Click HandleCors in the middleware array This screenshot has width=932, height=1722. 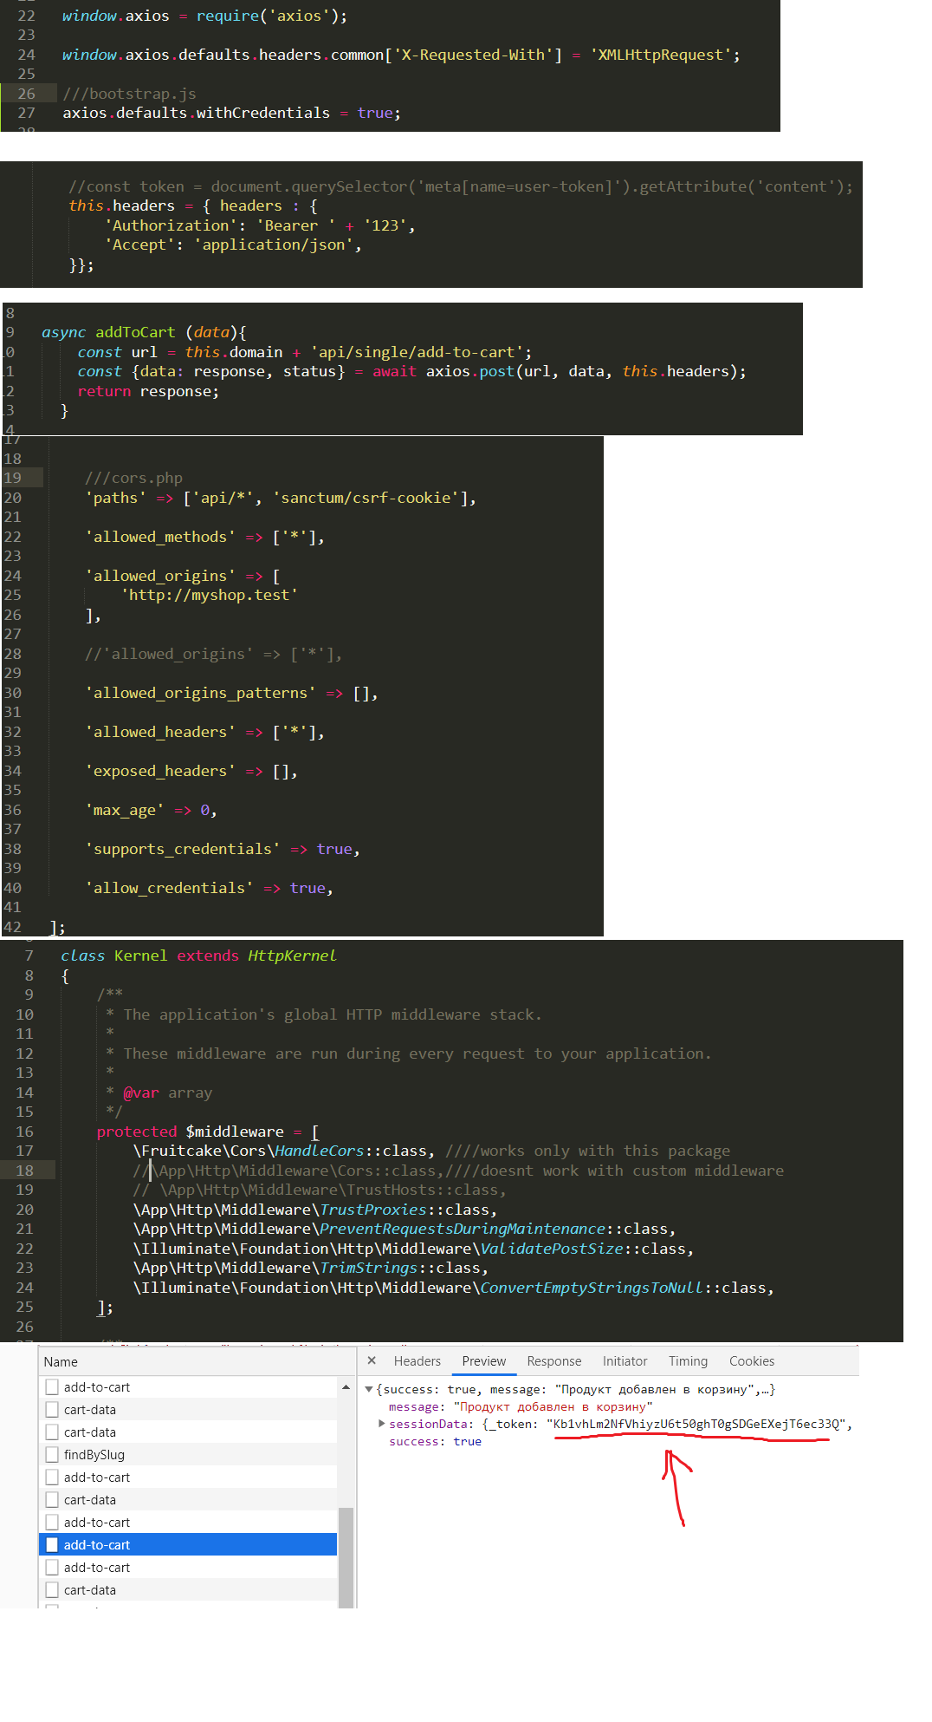[320, 1151]
